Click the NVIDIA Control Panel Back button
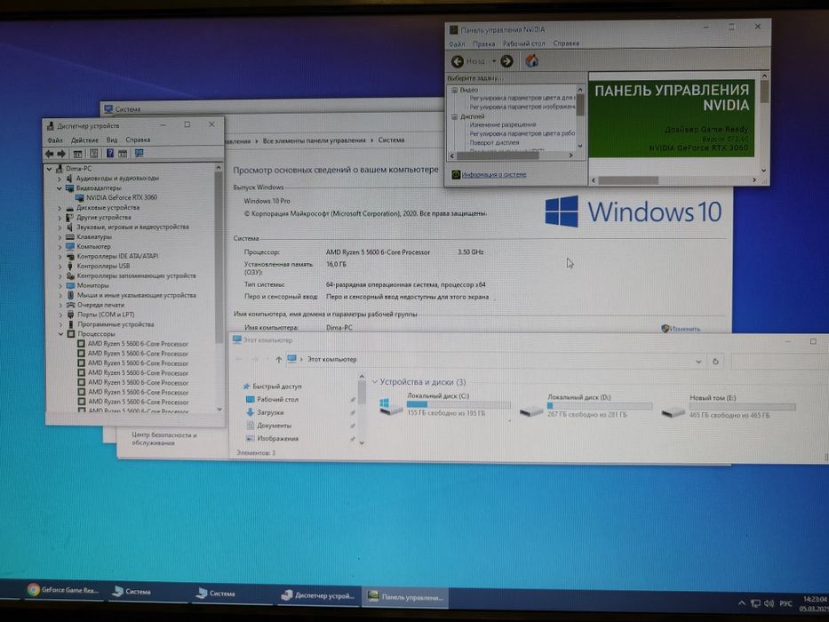 (x=458, y=62)
